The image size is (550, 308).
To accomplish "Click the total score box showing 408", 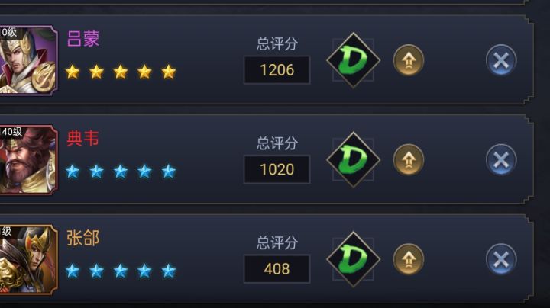I will coord(277,269).
